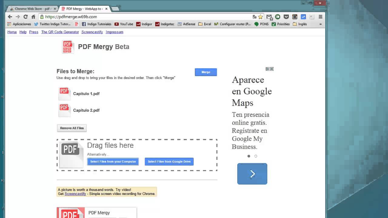Click the address bar URL field
The width and height of the screenshot is (388, 218).
pos(145,17)
